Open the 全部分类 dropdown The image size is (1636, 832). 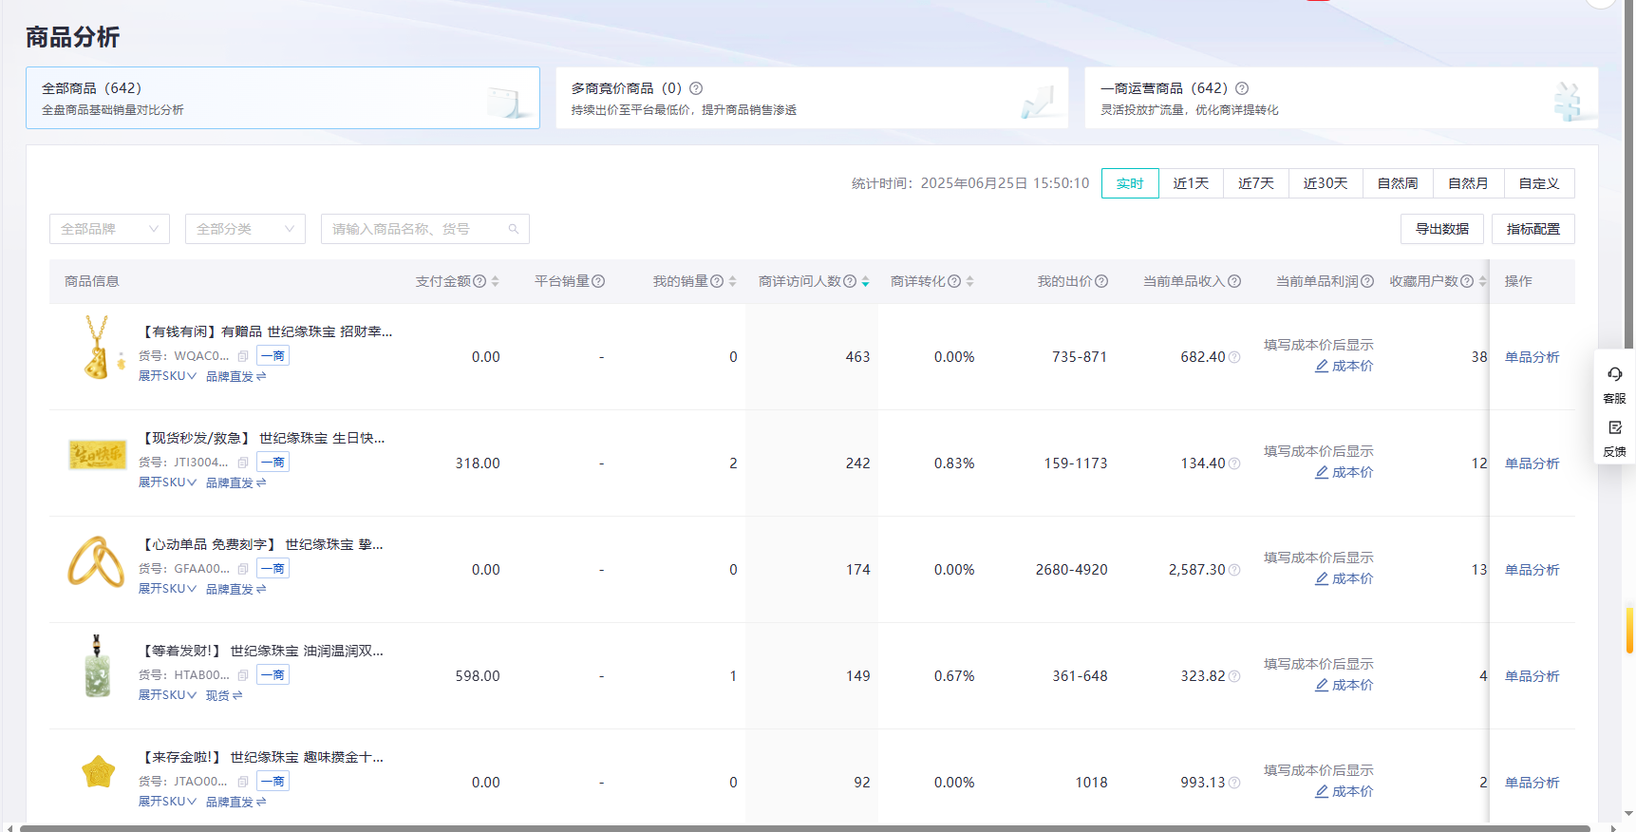point(245,229)
